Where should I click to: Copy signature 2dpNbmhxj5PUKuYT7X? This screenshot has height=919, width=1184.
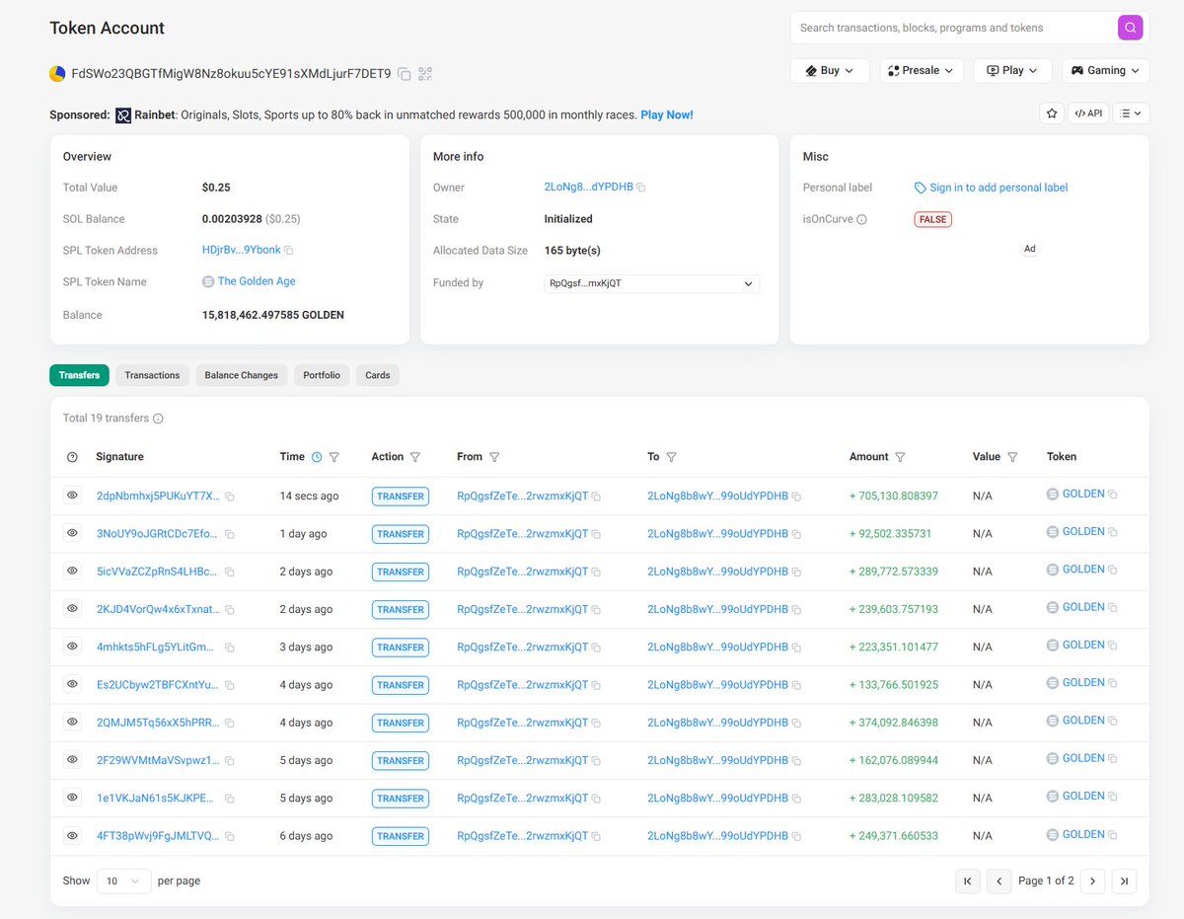230,497
